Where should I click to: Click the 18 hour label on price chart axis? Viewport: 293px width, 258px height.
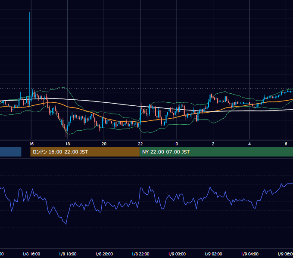pyautogui.click(x=68, y=144)
